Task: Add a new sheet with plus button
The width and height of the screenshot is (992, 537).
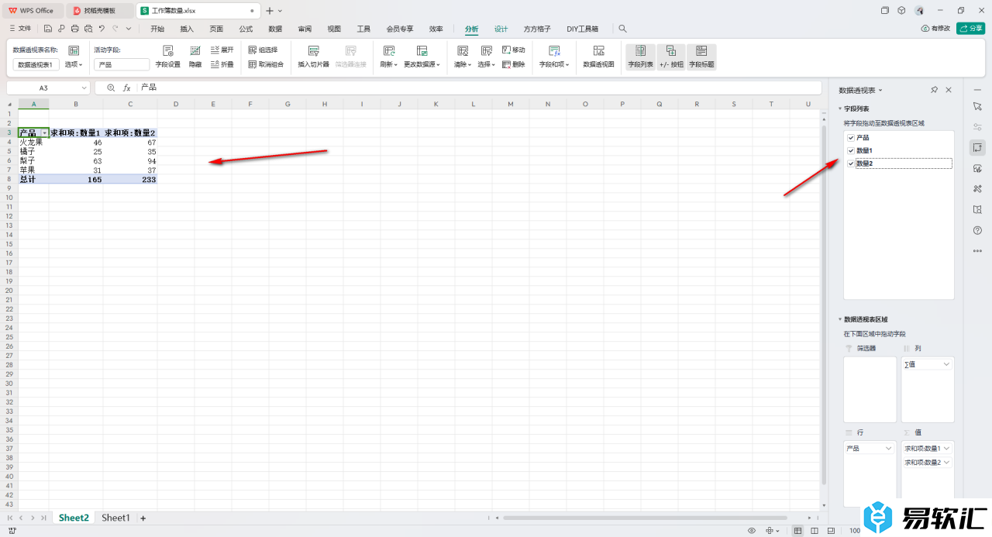Action: pyautogui.click(x=143, y=518)
